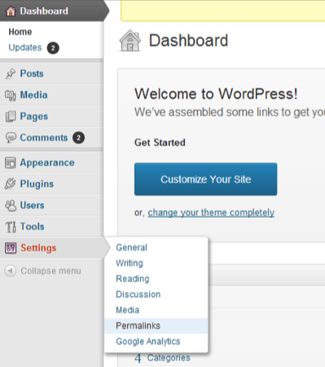Choose Writing in Settings flyout

[130, 263]
